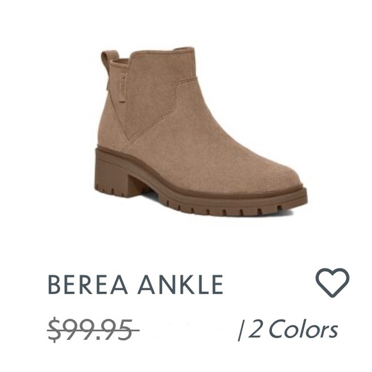Image resolution: width=372 pixels, height=372 pixels.
Task: Click the word BEREA in the title
Action: (x=88, y=284)
